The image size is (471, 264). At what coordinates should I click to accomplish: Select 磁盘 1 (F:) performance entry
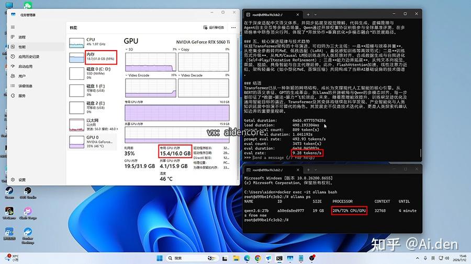pos(93,90)
